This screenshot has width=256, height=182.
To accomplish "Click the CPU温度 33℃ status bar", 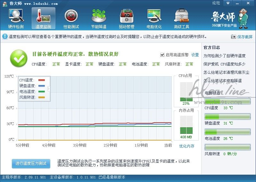I will click(x=228, y=102).
